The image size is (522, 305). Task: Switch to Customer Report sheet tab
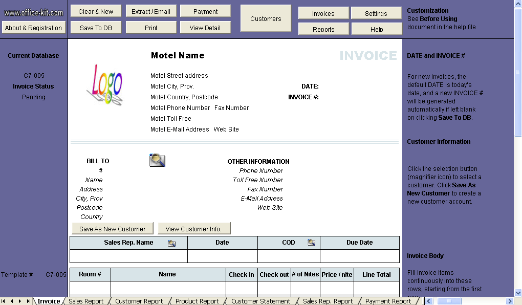pyautogui.click(x=139, y=301)
